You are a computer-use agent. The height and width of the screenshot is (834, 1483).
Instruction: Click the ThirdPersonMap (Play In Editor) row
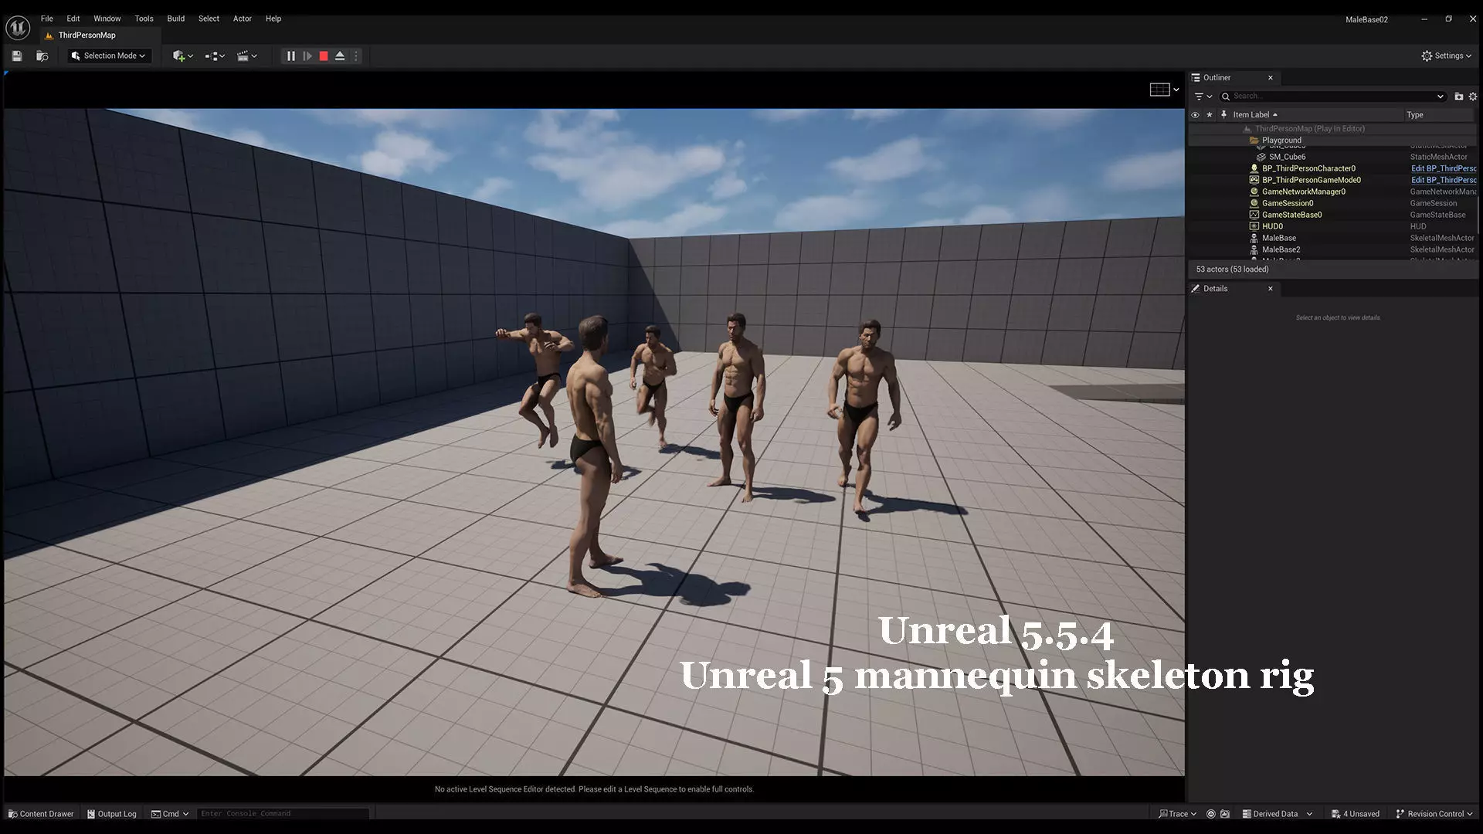[1332, 129]
